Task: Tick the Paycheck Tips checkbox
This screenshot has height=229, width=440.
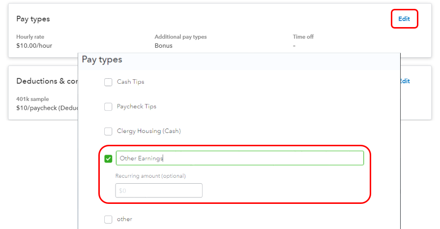Action: pyautogui.click(x=108, y=107)
